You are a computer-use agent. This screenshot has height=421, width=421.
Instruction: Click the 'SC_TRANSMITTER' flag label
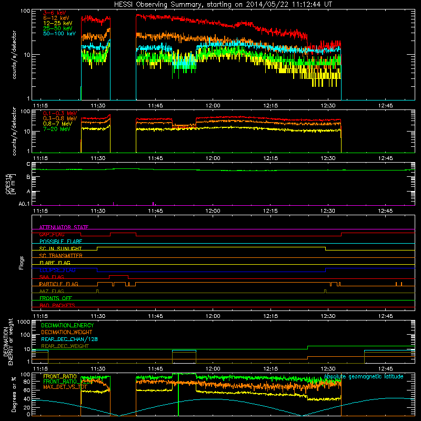[61, 256]
